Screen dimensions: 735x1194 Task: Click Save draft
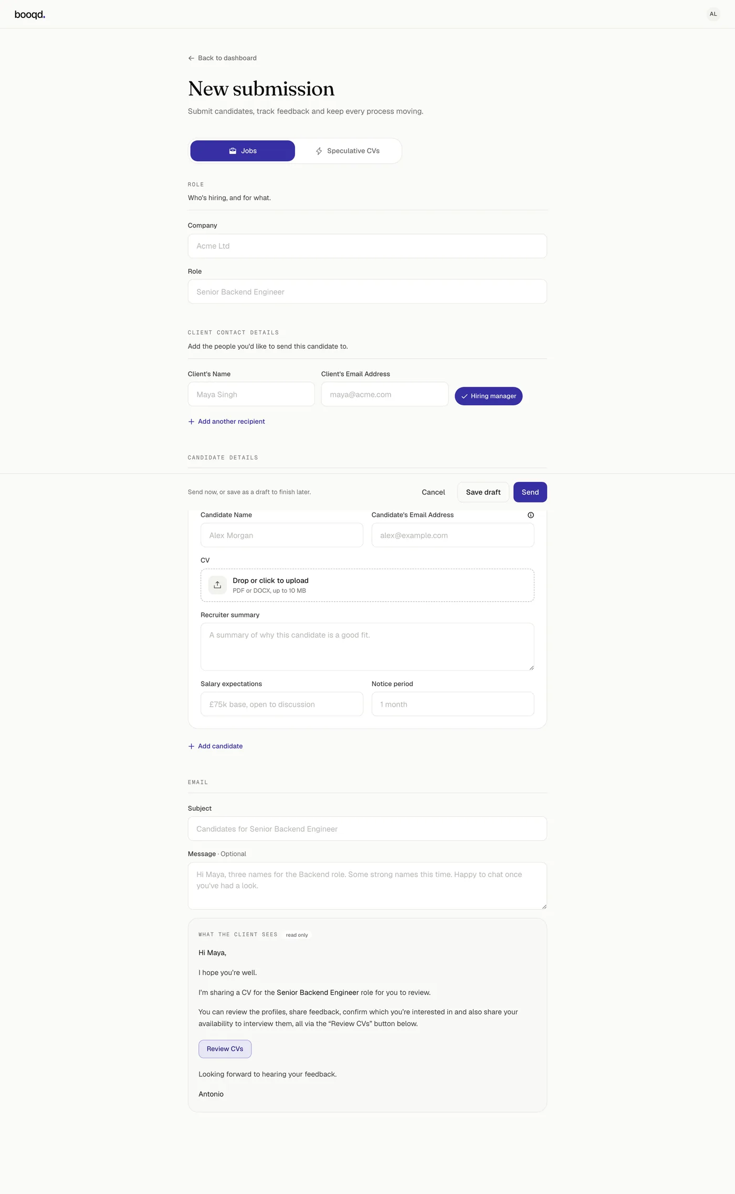click(483, 492)
